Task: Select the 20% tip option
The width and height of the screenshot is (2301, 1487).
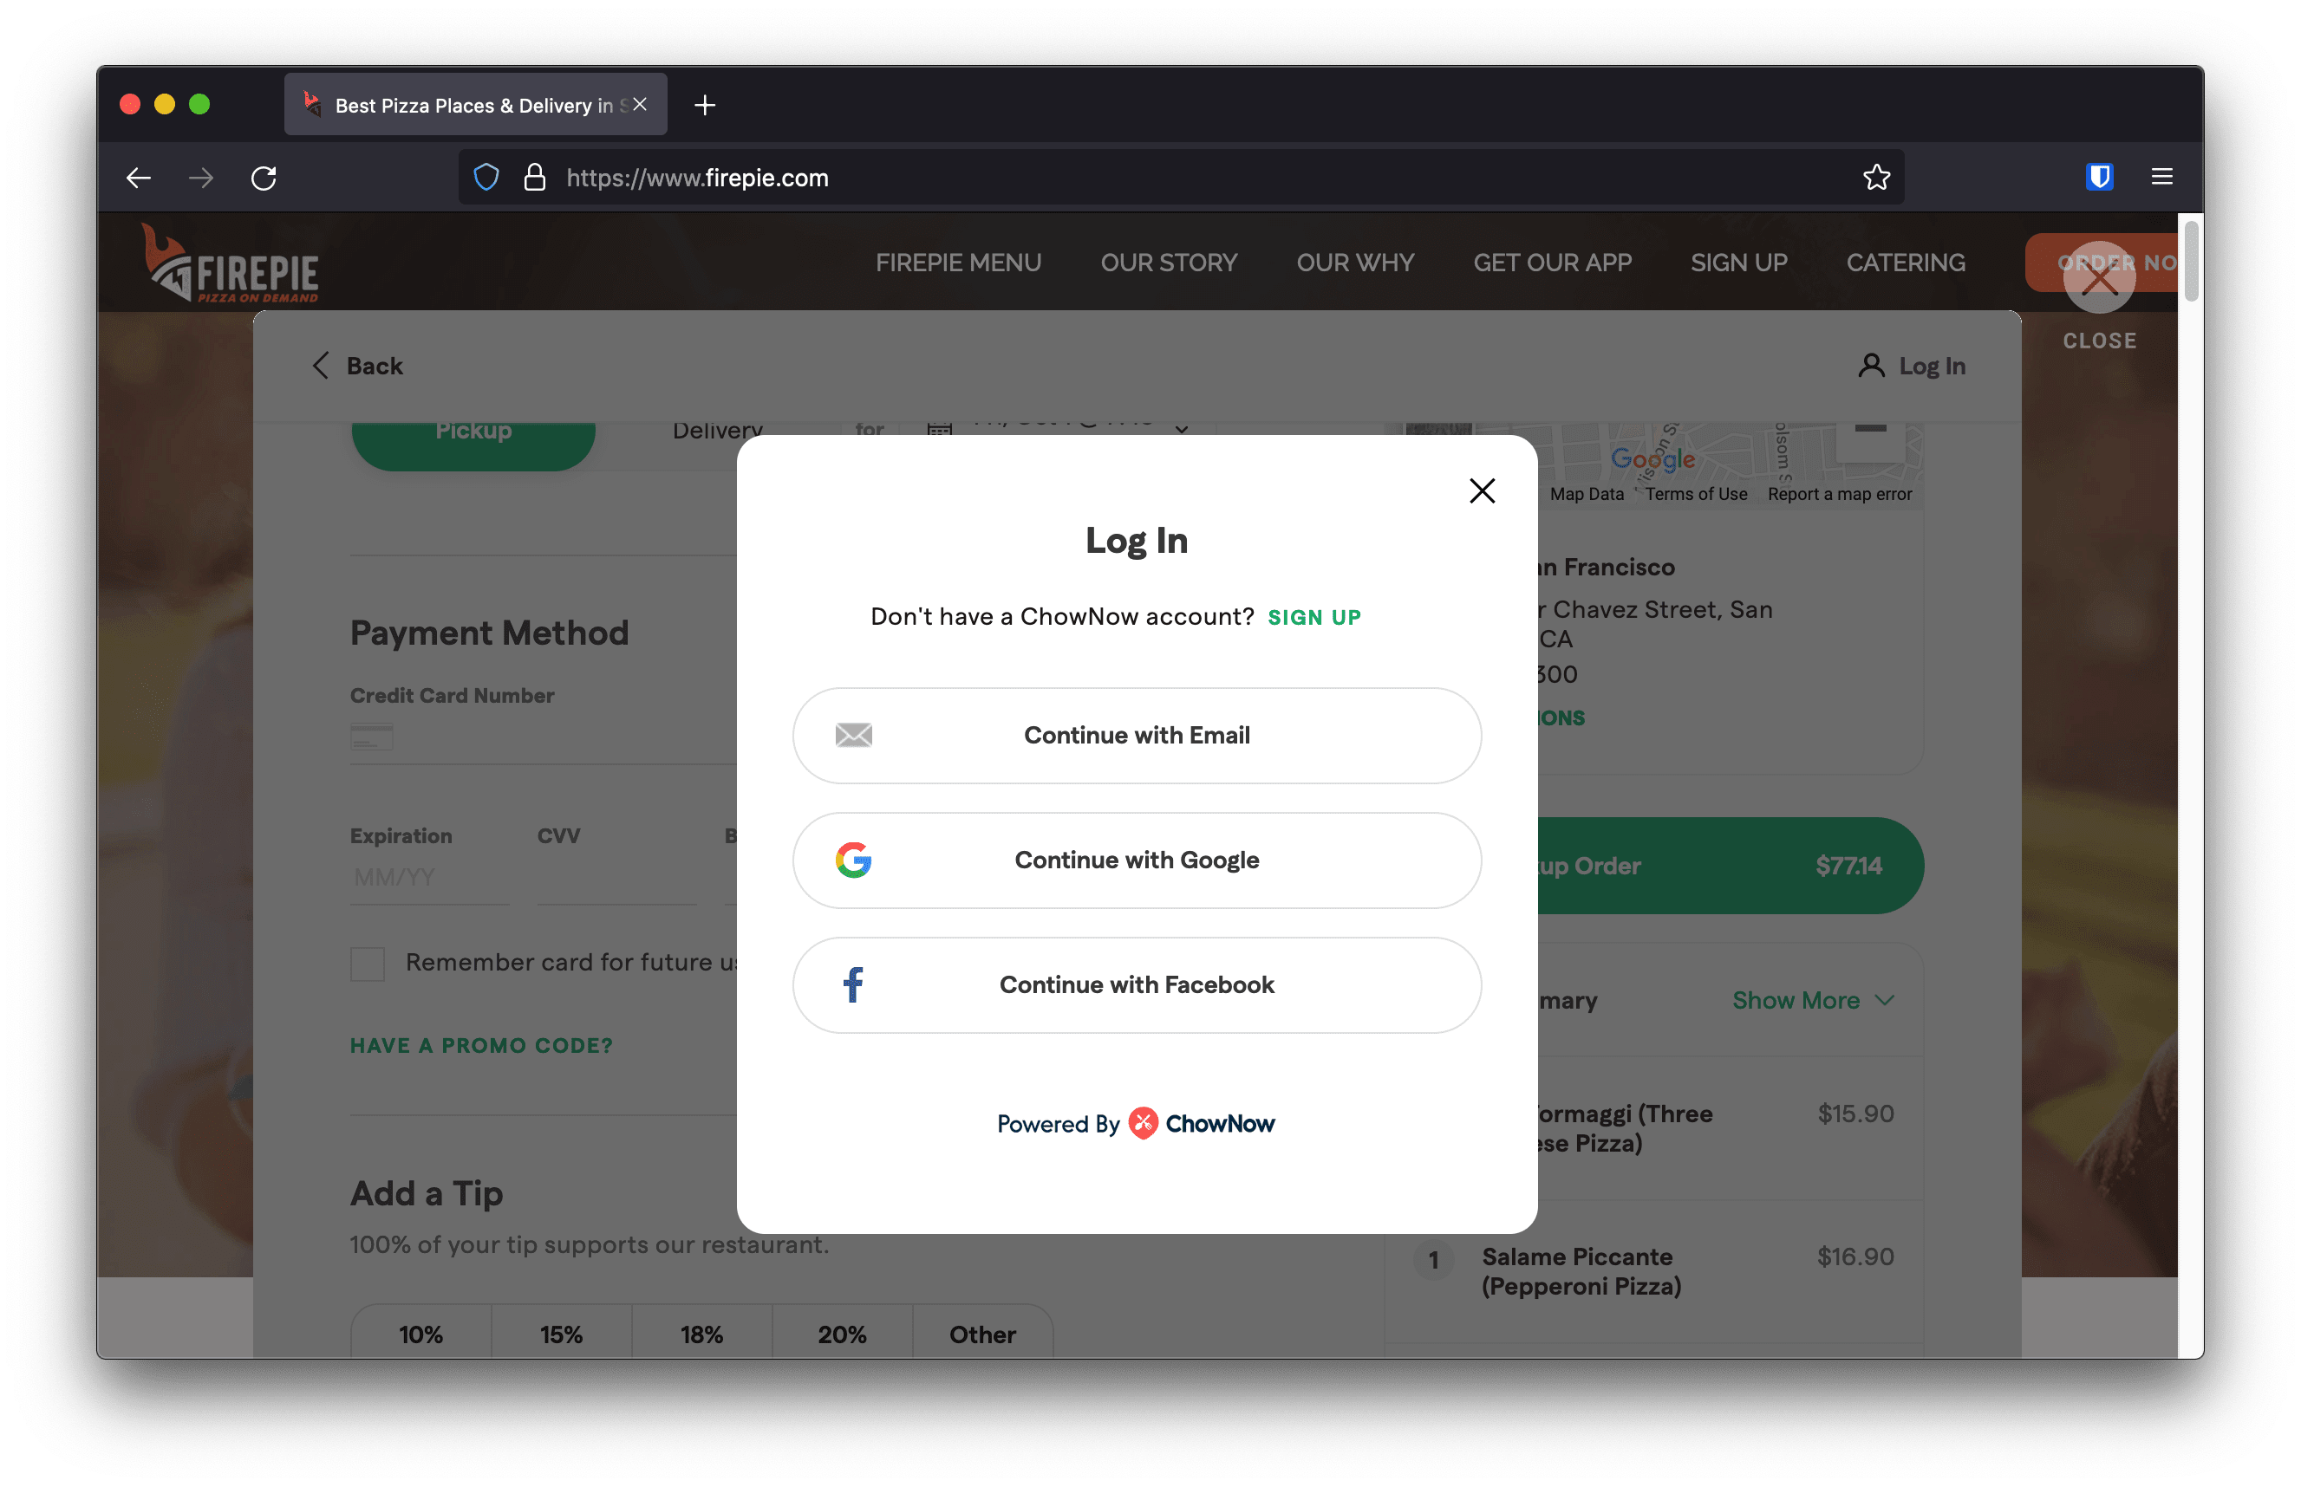Action: pos(840,1334)
